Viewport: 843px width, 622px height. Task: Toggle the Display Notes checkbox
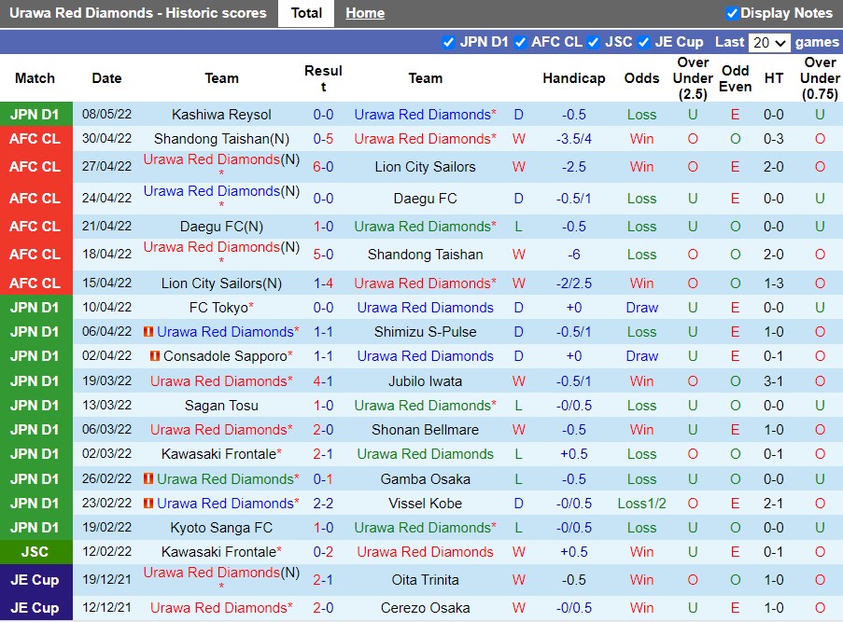tap(732, 13)
